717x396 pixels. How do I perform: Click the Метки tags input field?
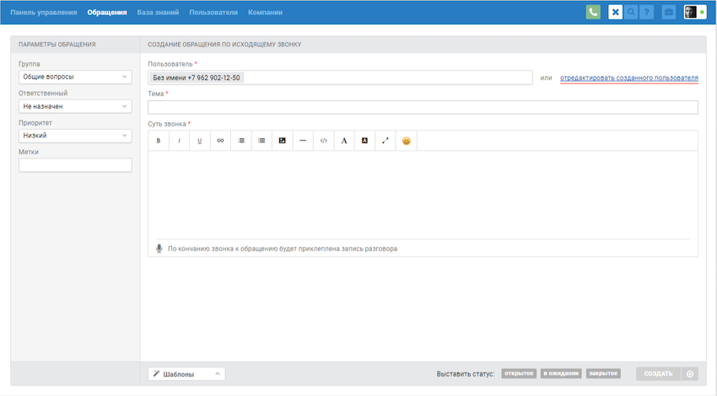point(75,165)
